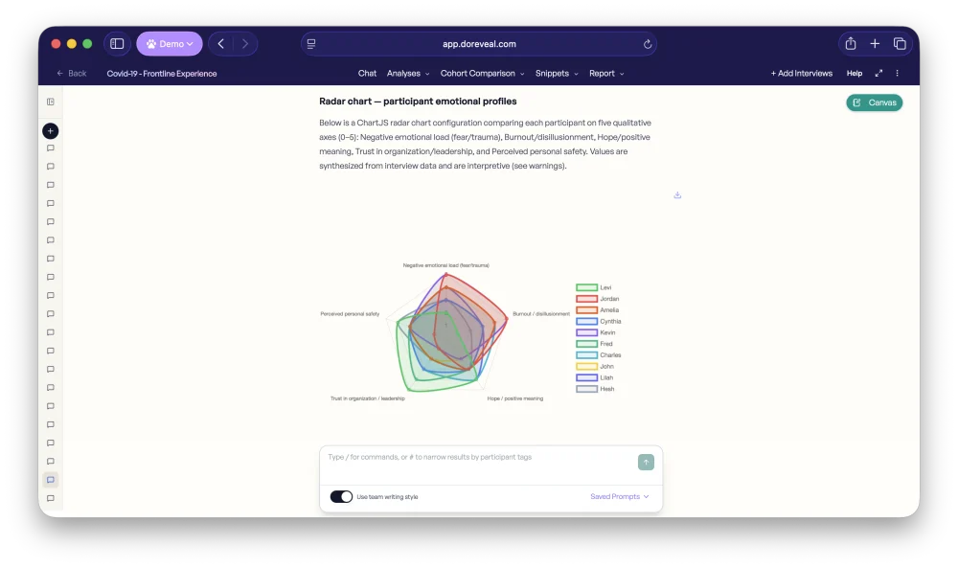Click the radar chart plot area
Image resolution: width=958 pixels, height=568 pixels.
click(x=446, y=333)
